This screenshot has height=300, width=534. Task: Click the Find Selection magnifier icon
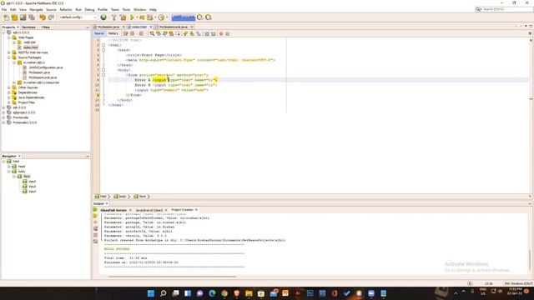point(152,33)
